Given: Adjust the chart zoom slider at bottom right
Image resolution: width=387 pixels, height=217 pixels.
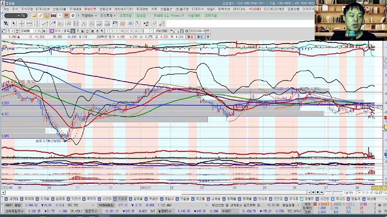Looking at the screenshot, I should click(x=334, y=192).
